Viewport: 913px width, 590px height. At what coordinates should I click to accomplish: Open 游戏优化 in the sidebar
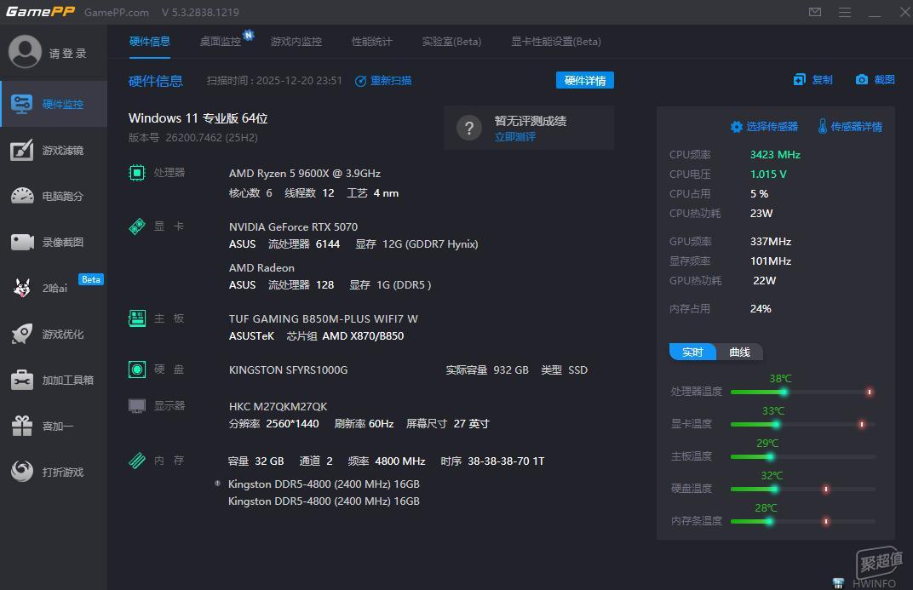(54, 334)
